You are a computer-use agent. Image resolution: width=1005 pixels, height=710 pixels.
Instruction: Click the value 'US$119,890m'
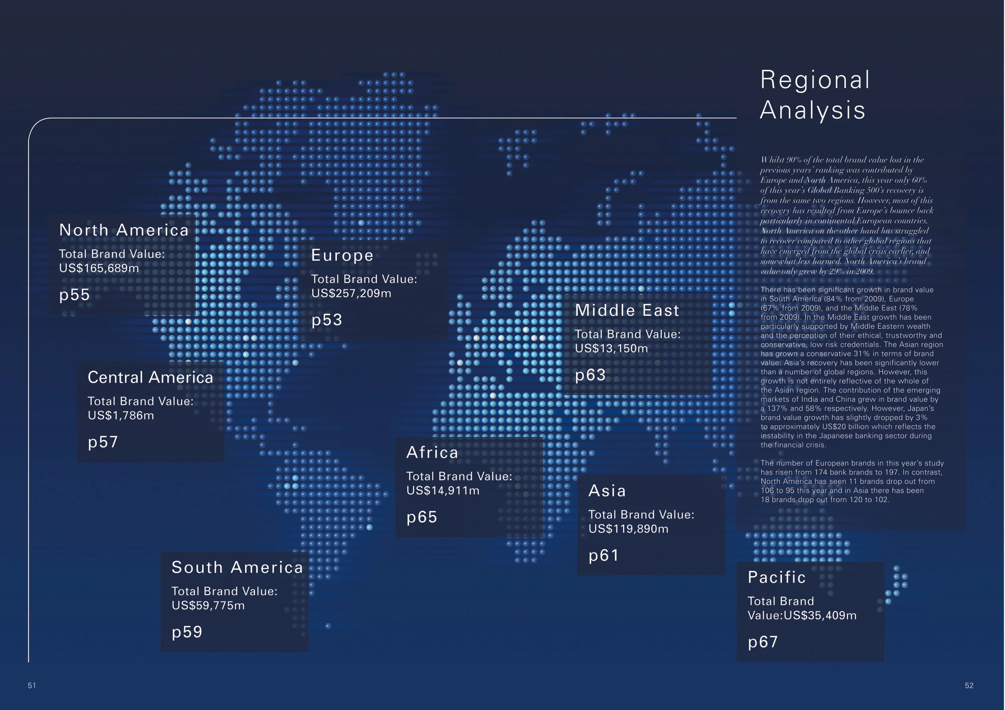[628, 529]
